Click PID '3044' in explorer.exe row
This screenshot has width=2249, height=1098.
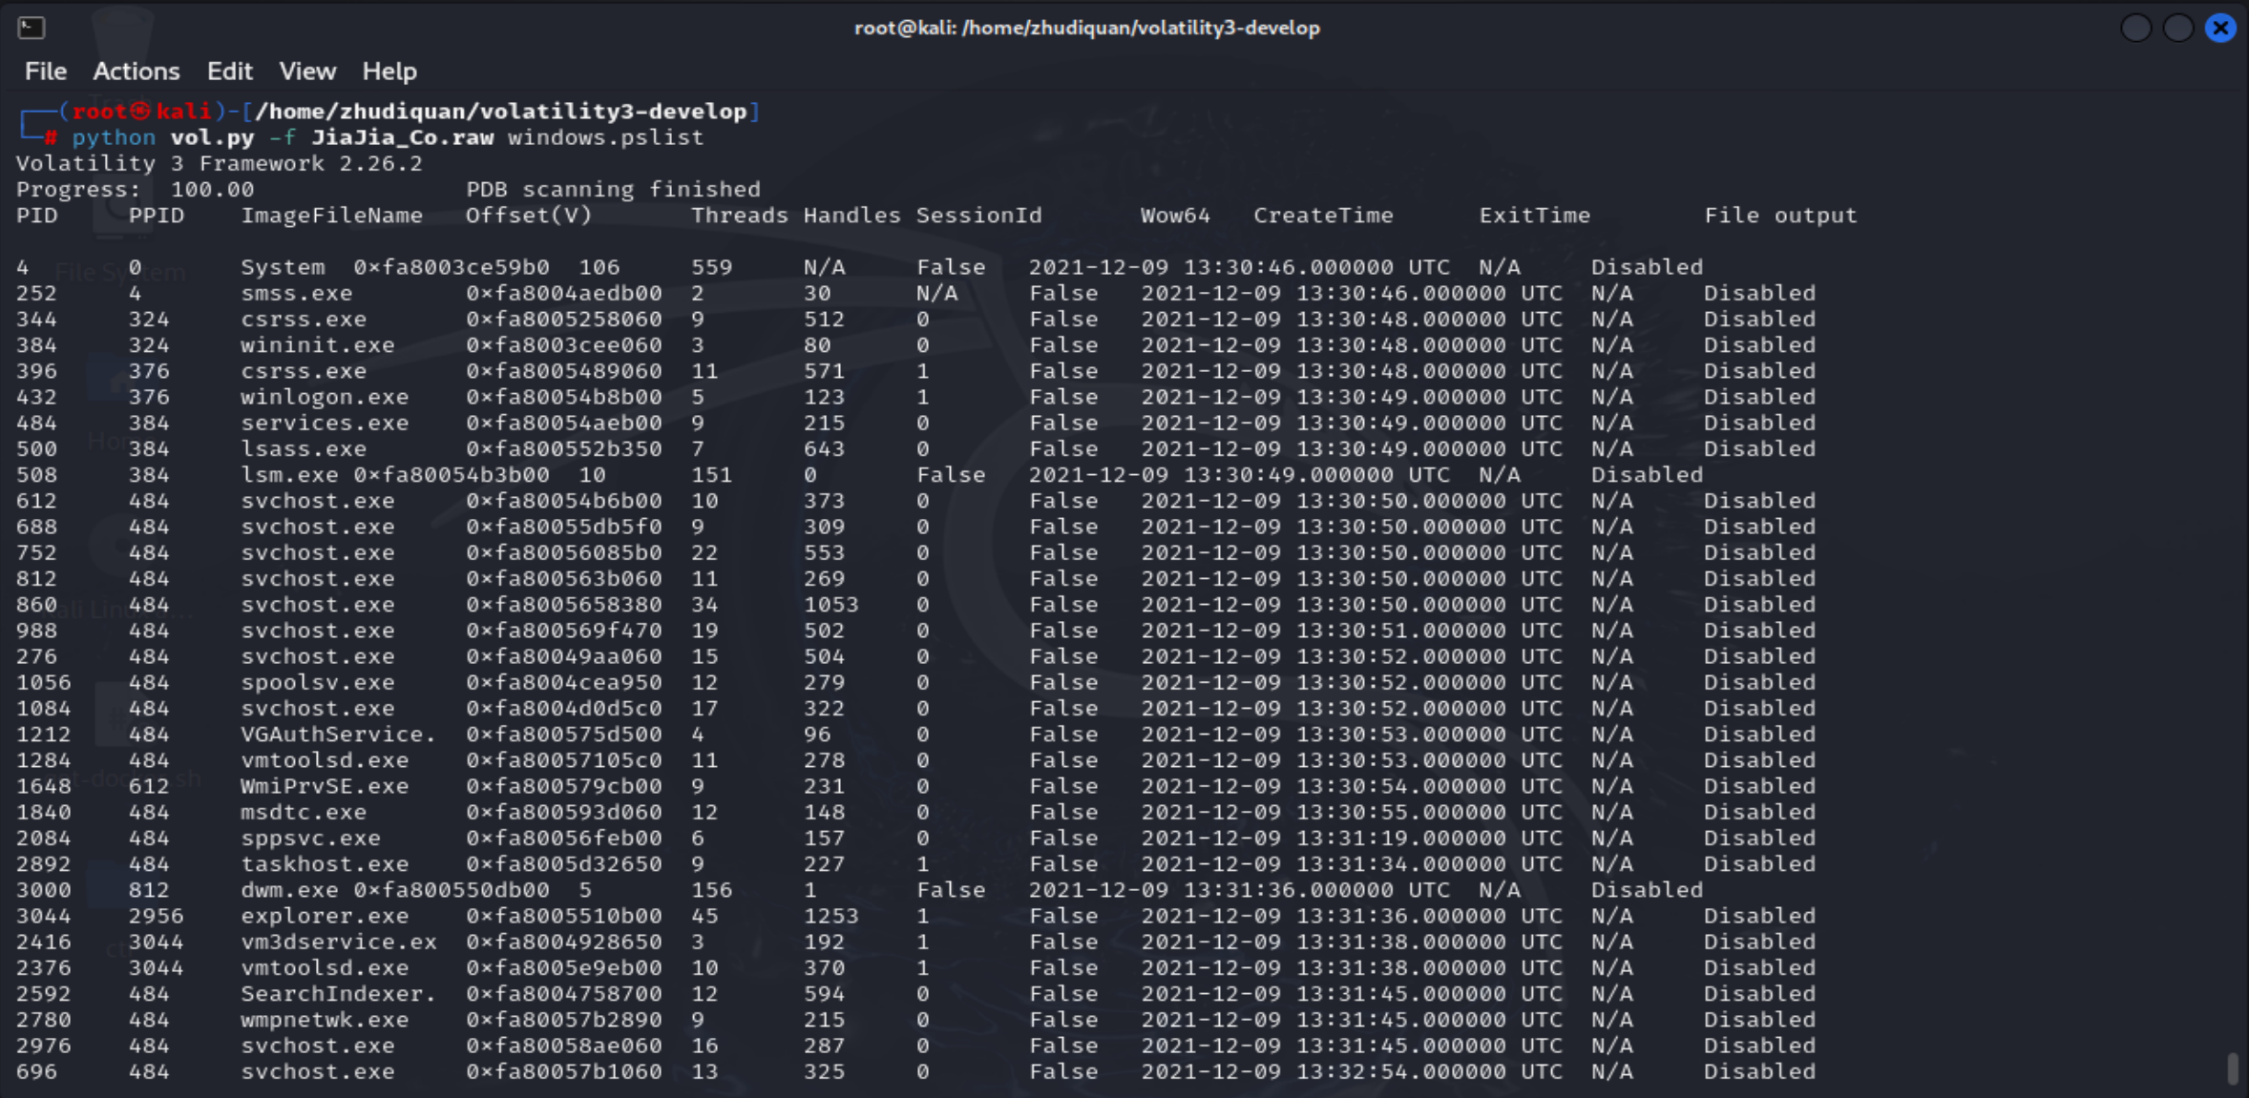pyautogui.click(x=43, y=916)
